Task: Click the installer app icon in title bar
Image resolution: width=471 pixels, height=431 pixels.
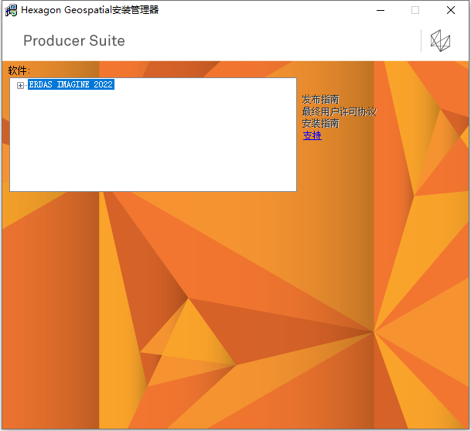Action: 11,11
